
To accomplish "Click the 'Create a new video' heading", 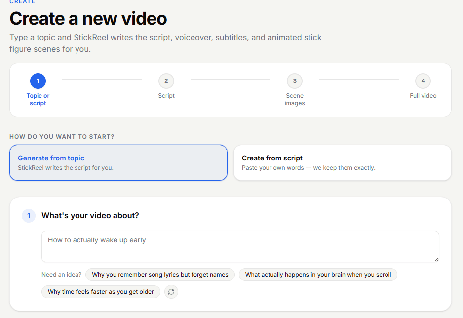I will coord(88,19).
